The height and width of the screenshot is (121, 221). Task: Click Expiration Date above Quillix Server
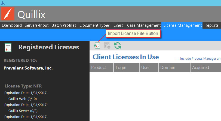[x=25, y=105]
